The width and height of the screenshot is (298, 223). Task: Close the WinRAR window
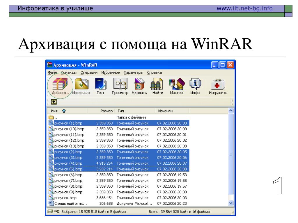point(230,65)
